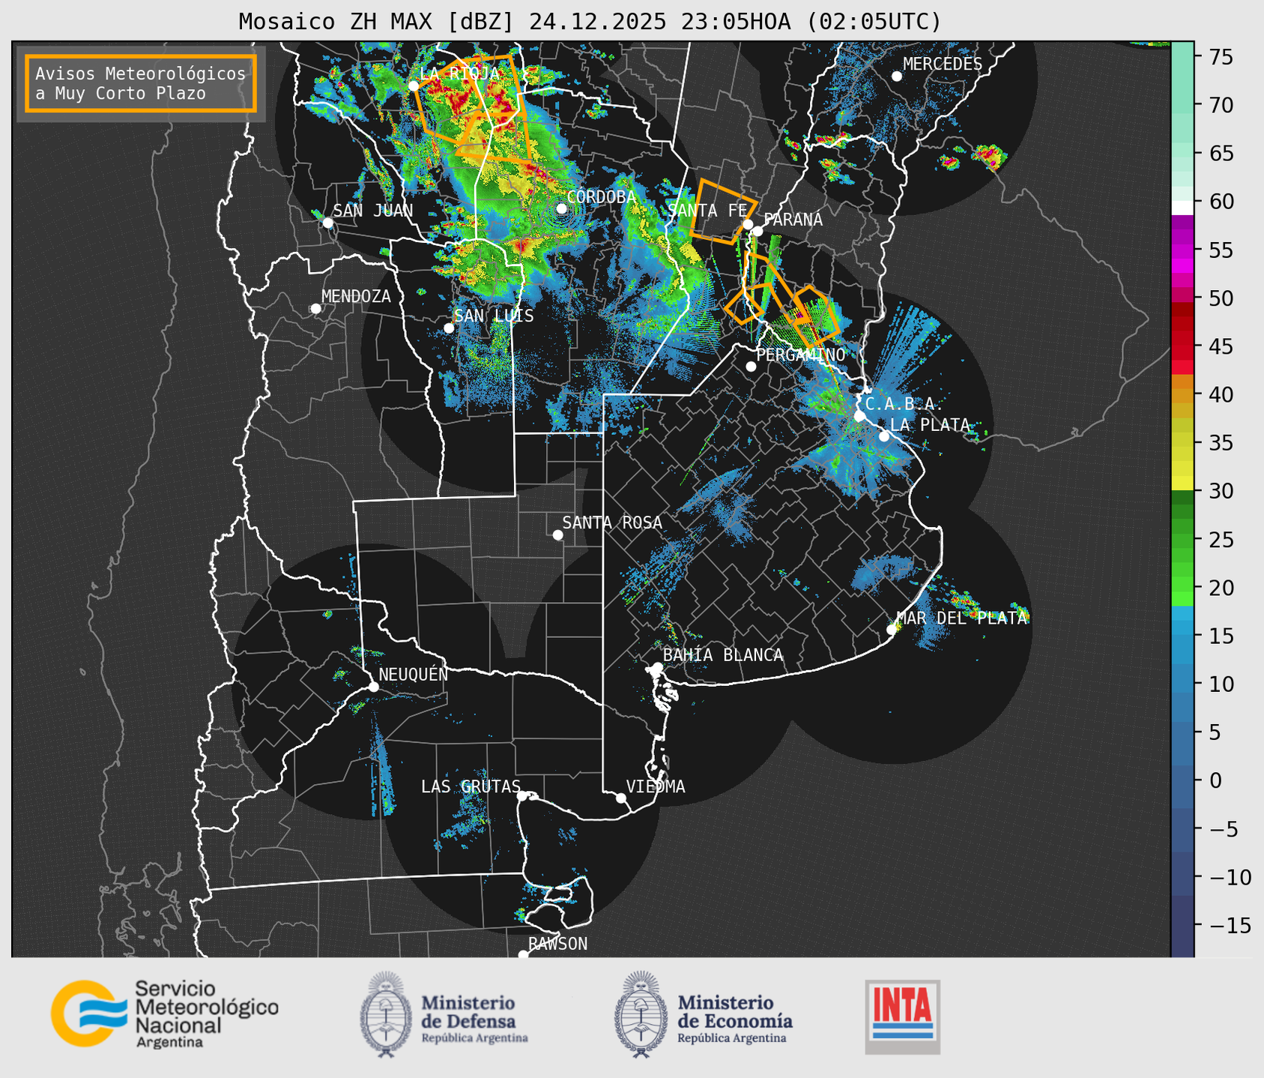1264x1078 pixels.
Task: Click the BAHÍA BLANCA city label
Action: 723,655
